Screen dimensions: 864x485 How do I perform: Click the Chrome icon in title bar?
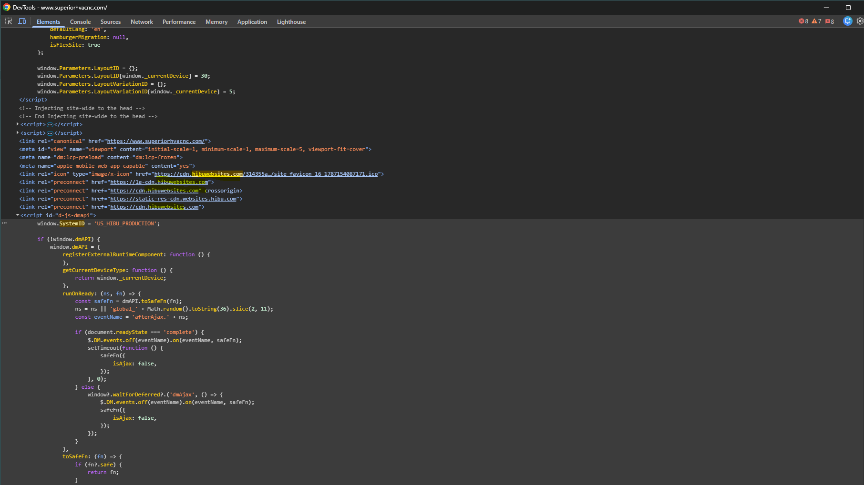7,7
